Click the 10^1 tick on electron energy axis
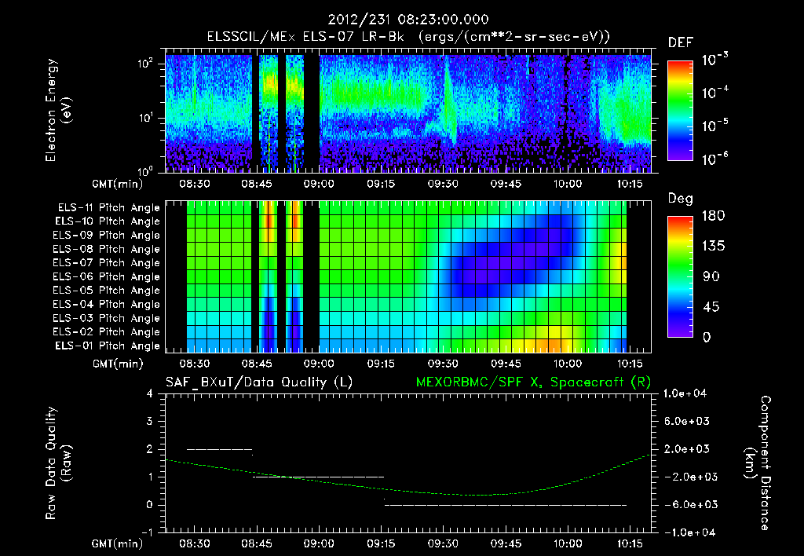Viewport: 804px width, 556px height. (145, 118)
